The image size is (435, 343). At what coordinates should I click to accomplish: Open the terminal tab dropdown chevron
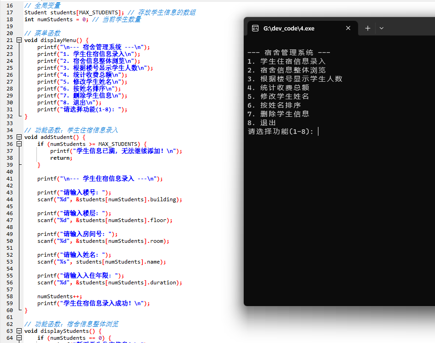point(382,28)
